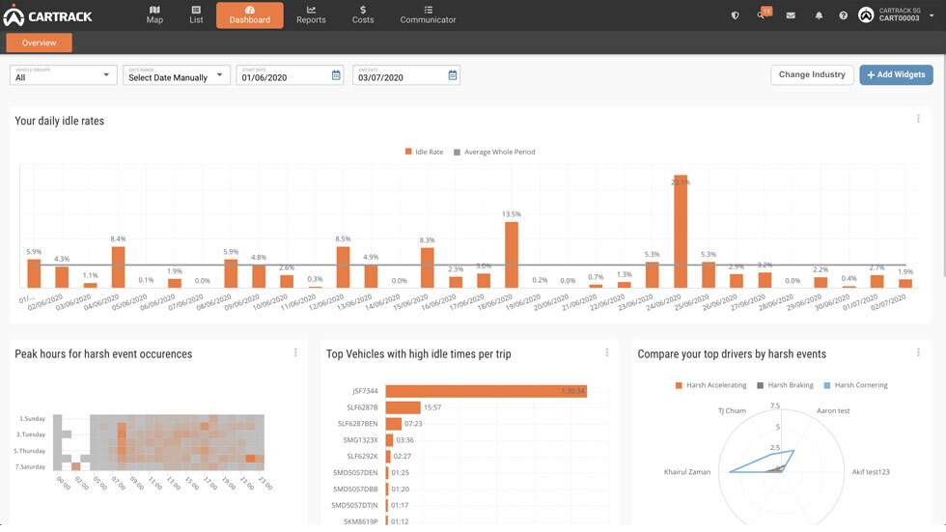The image size is (946, 532).
Task: Open the Costs section
Action: 363,14
